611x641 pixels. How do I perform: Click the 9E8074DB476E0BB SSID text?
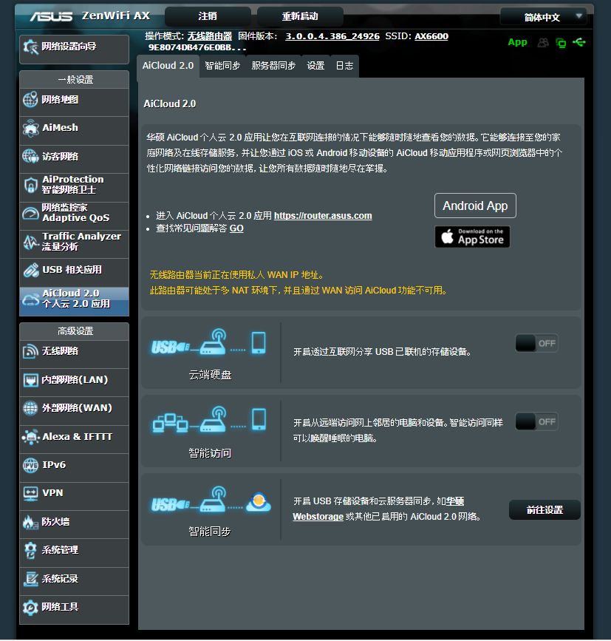coord(197,47)
